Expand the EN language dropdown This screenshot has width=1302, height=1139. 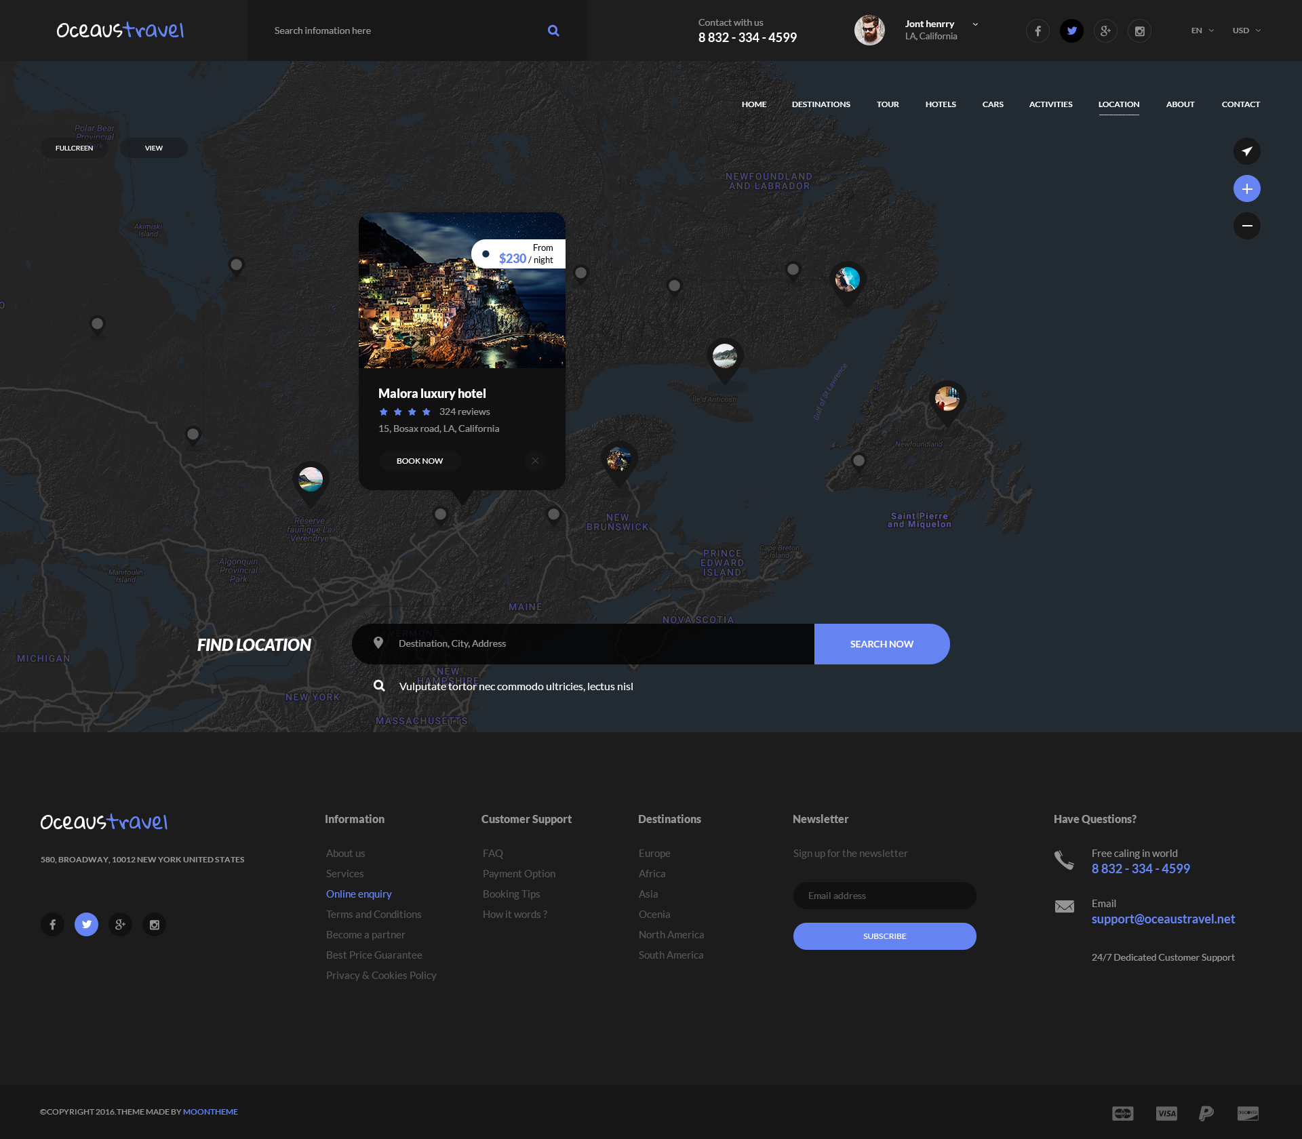[1202, 31]
